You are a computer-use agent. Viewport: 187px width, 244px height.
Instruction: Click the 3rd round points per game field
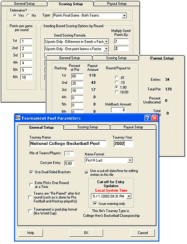coord(26,56)
